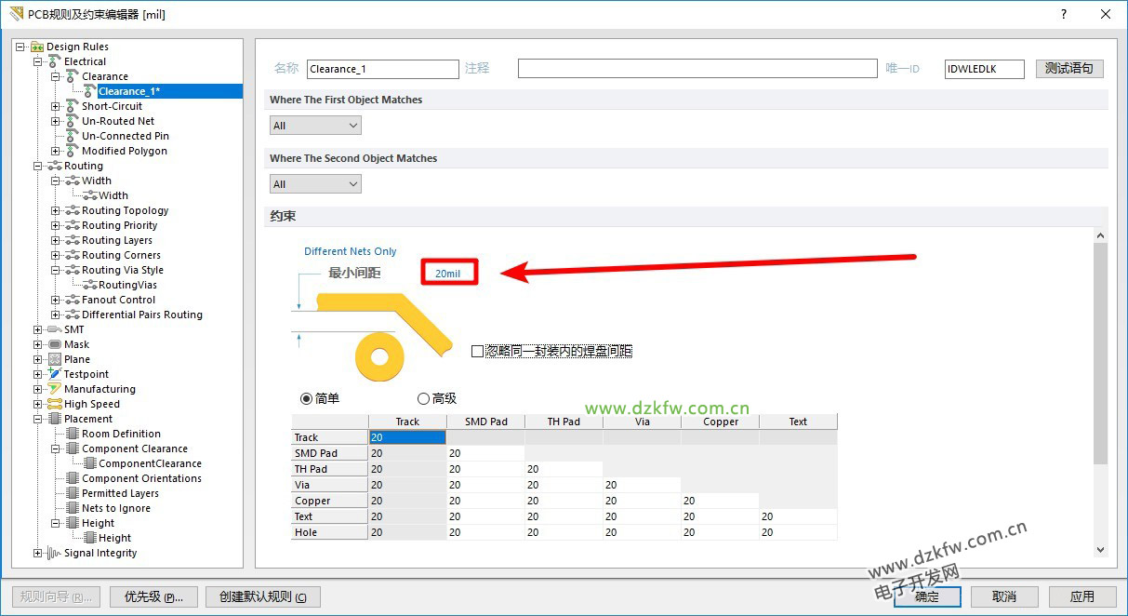Click the Manufacturing category icon
The image size is (1128, 616).
pos(55,389)
